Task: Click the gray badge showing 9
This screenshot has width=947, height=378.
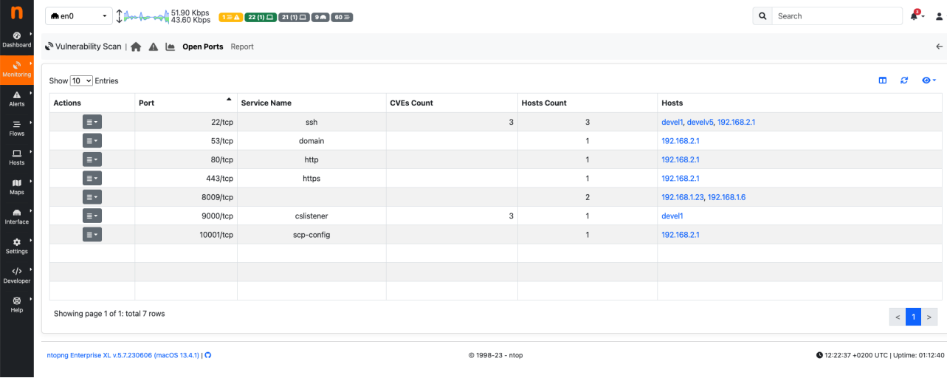Action: [320, 17]
